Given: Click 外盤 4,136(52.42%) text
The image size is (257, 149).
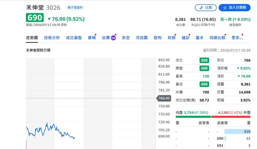Looking at the screenshot, I should tap(234, 112).
